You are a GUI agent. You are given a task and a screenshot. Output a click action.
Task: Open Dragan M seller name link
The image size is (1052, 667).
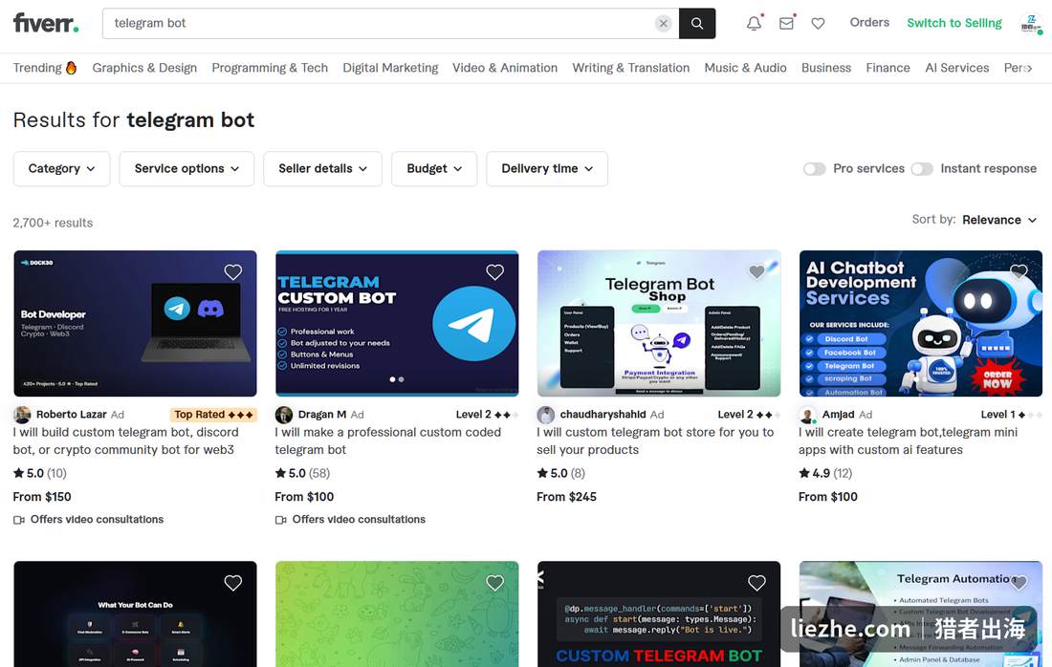[322, 415]
